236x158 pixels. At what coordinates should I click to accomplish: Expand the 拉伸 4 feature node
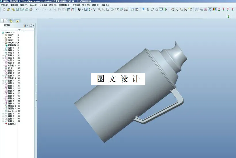(x=3, y=121)
